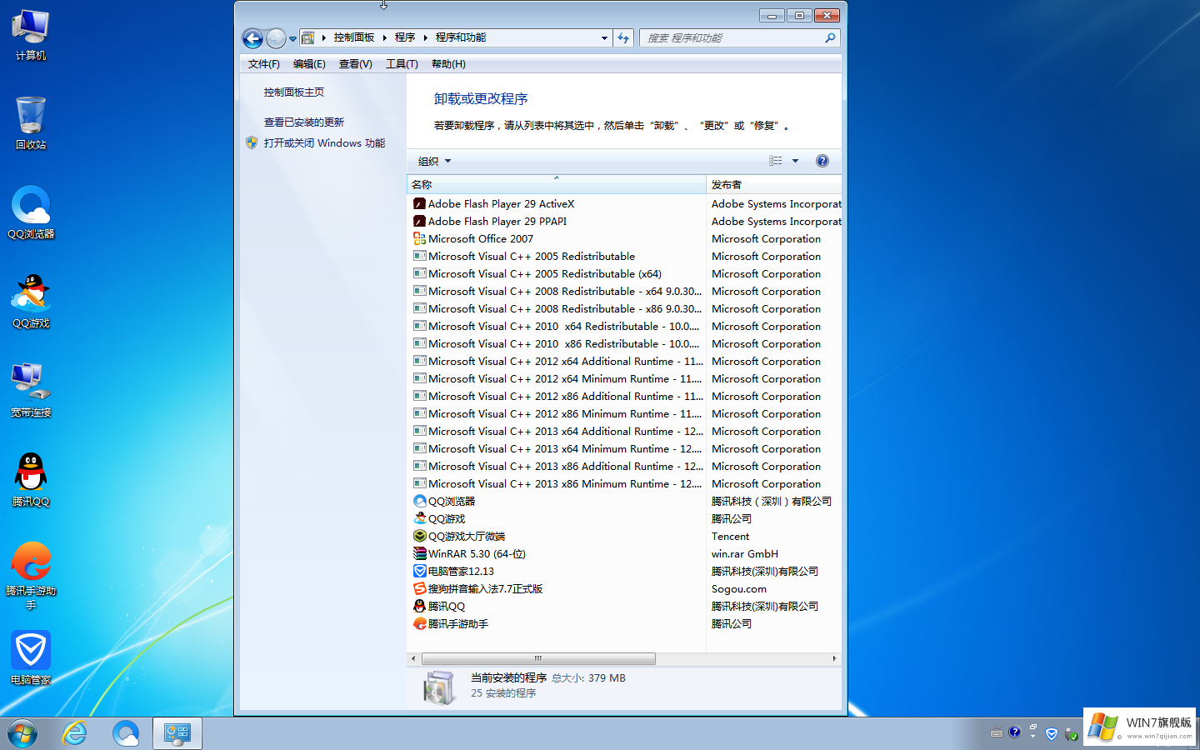Select 电脑管家12.13 program icon
The width and height of the screenshot is (1200, 750).
(x=420, y=571)
